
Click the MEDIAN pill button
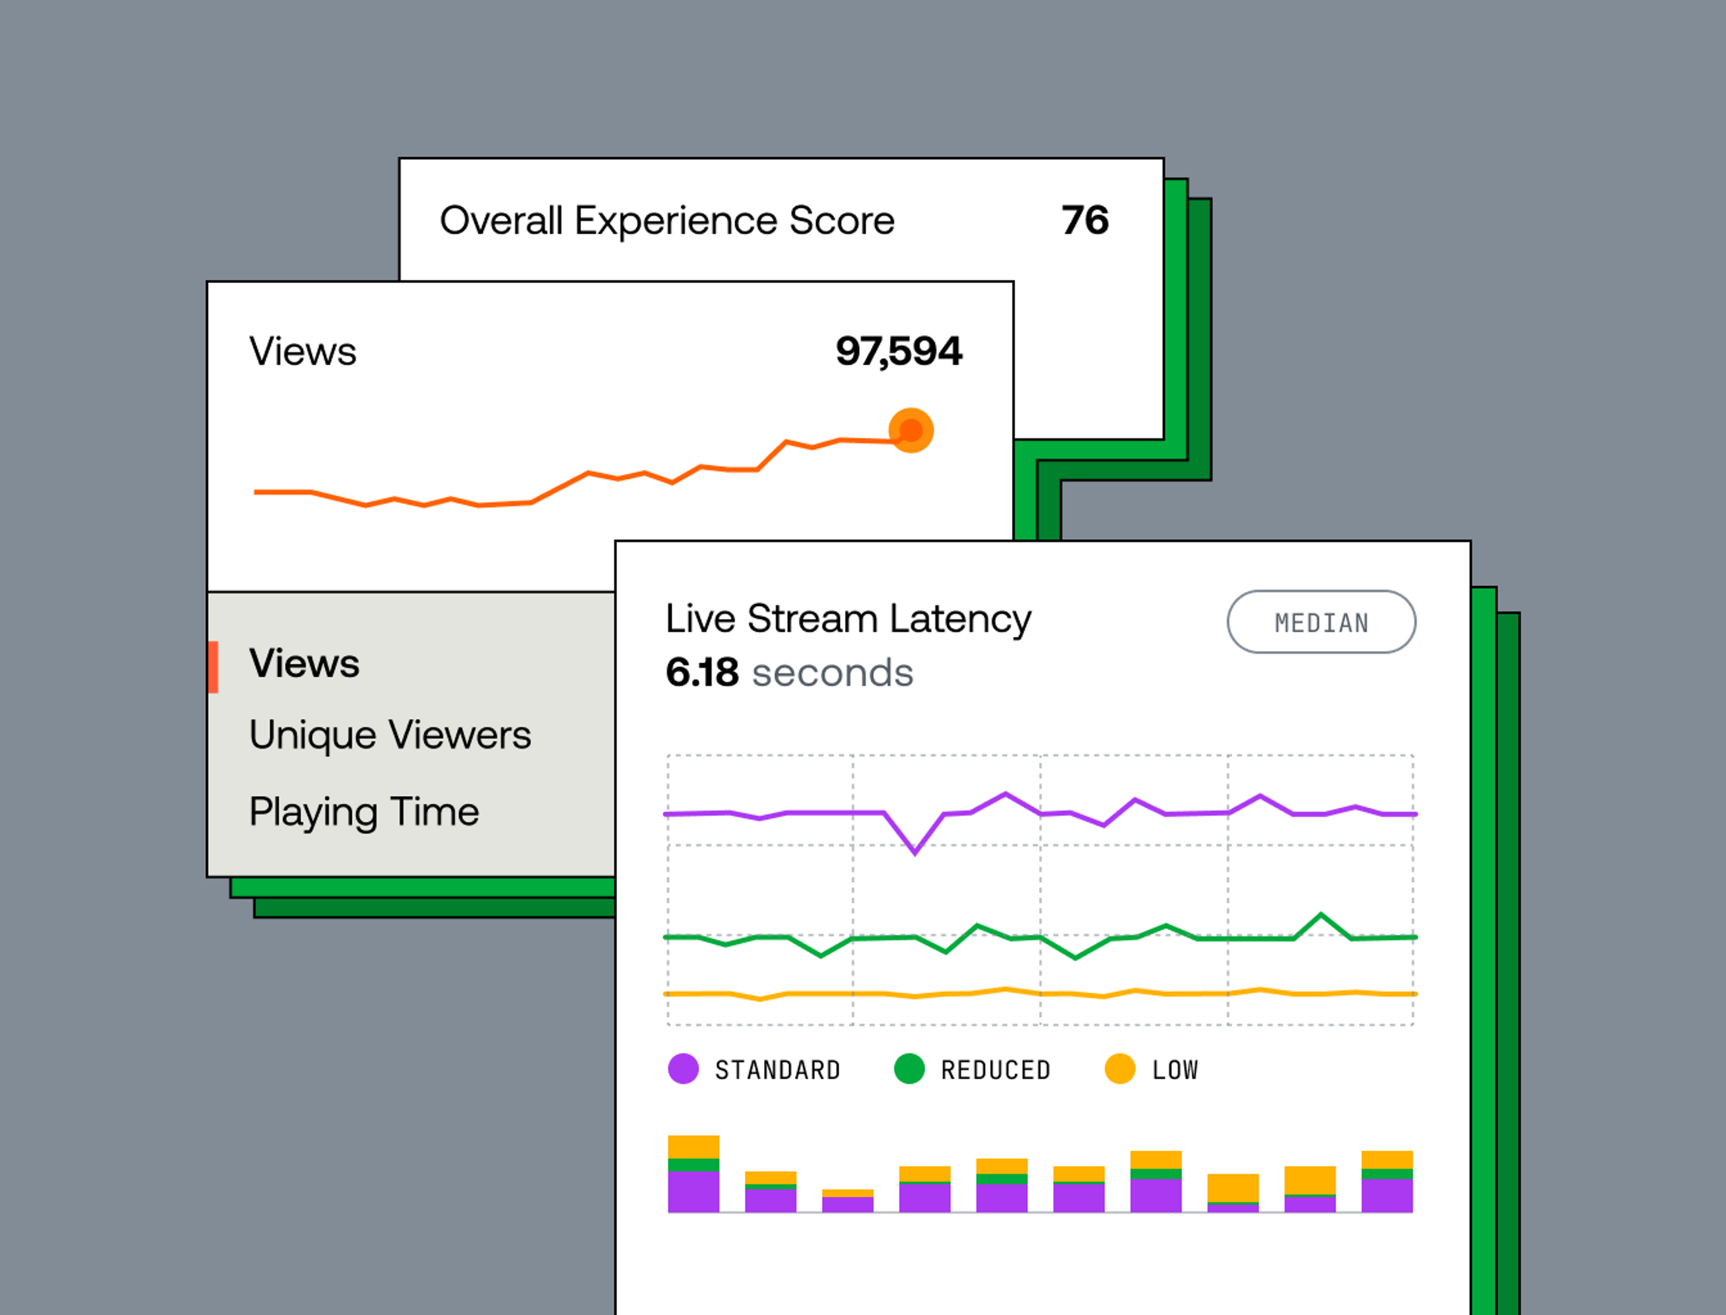coord(1321,622)
